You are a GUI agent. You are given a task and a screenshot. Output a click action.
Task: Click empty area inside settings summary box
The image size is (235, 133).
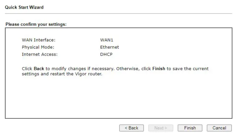pos(118,99)
